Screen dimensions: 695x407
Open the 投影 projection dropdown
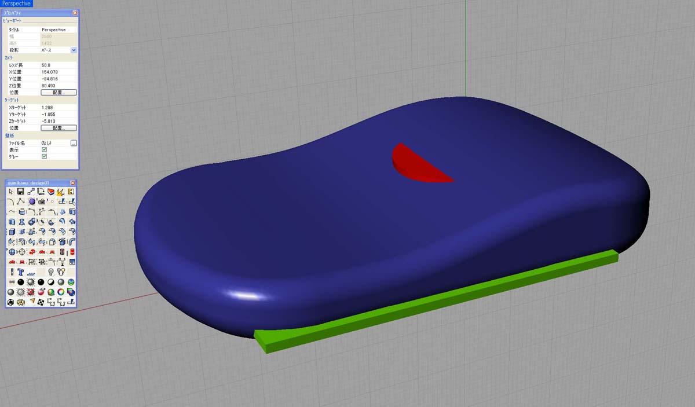click(x=74, y=50)
